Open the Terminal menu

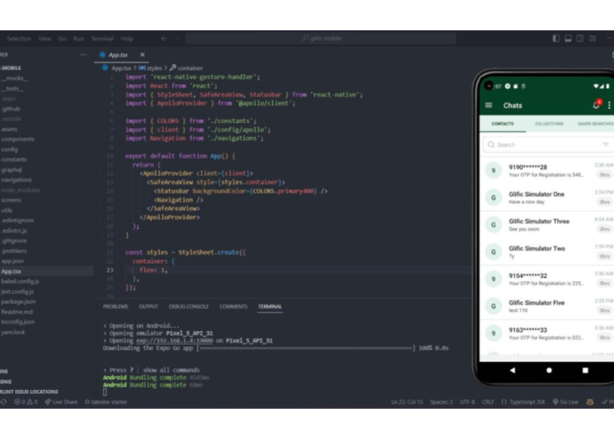point(102,38)
